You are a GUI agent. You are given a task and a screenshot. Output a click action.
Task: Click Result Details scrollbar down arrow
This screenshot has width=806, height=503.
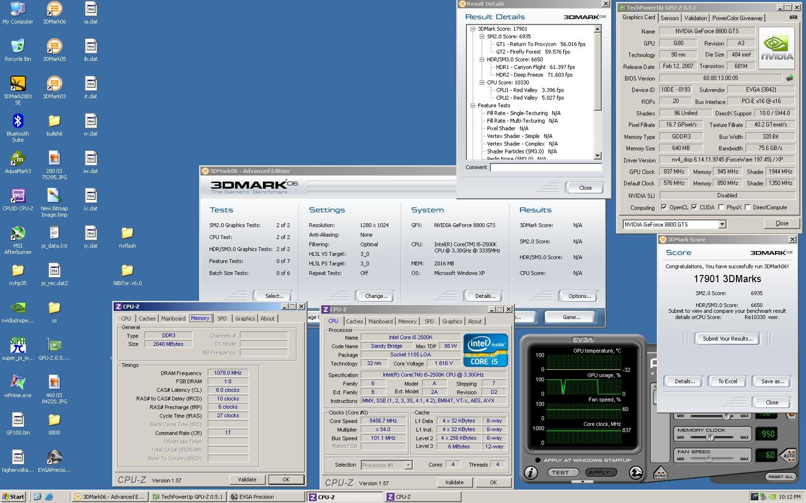[597, 156]
